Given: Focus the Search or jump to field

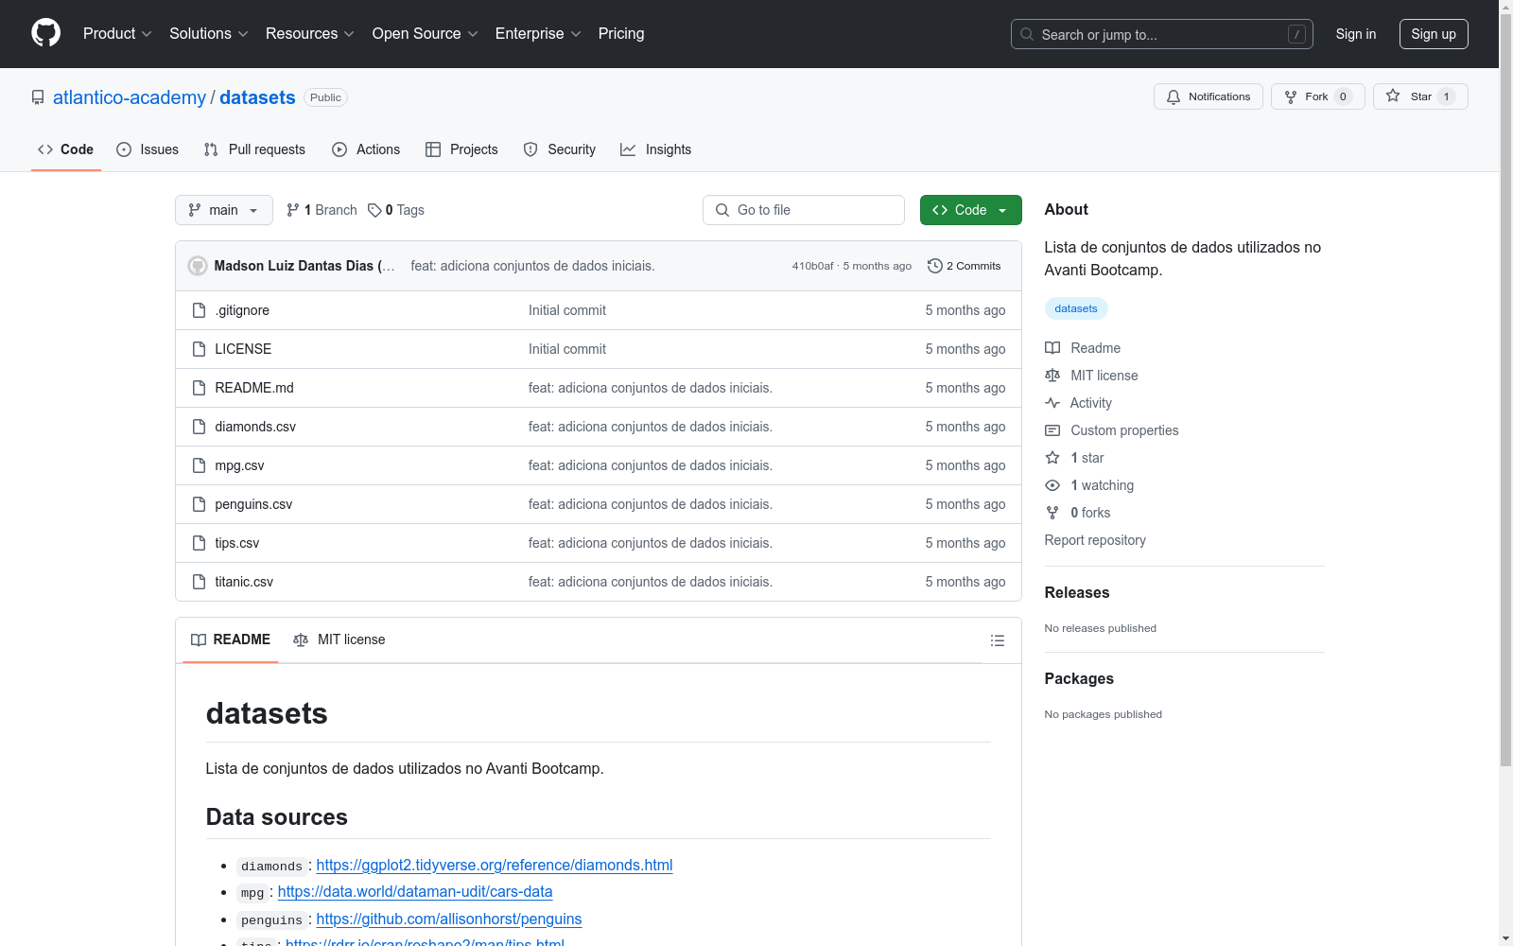Looking at the screenshot, I should pos(1161,34).
